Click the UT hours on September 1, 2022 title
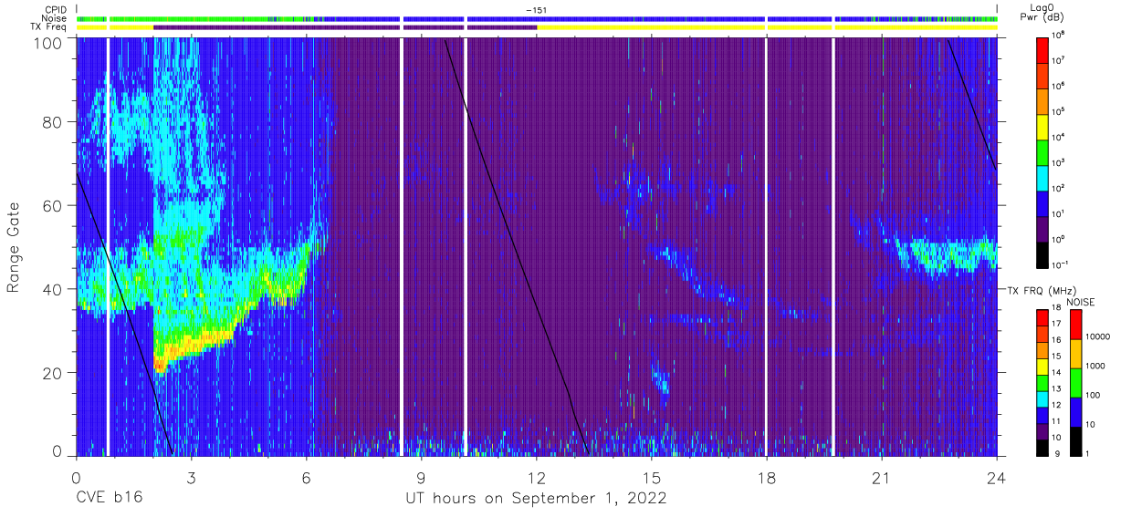This screenshot has height=517, width=1121. click(537, 499)
